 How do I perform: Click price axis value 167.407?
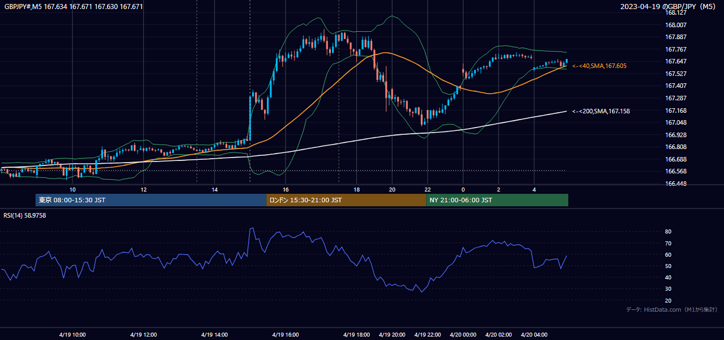[675, 86]
